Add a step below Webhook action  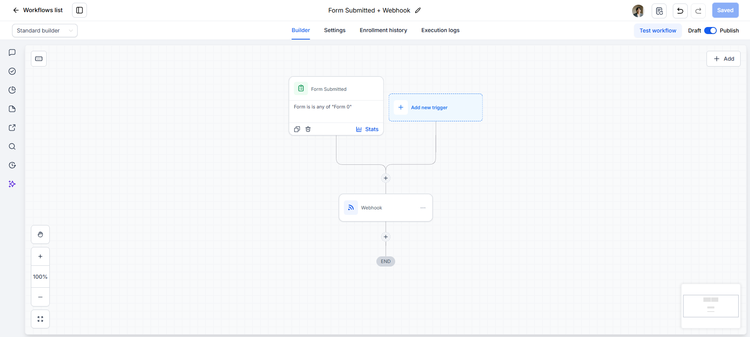pos(386,237)
